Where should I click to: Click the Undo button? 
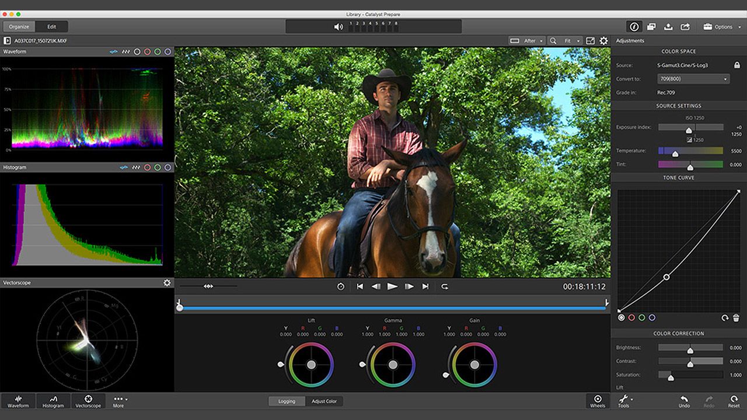pyautogui.click(x=684, y=401)
